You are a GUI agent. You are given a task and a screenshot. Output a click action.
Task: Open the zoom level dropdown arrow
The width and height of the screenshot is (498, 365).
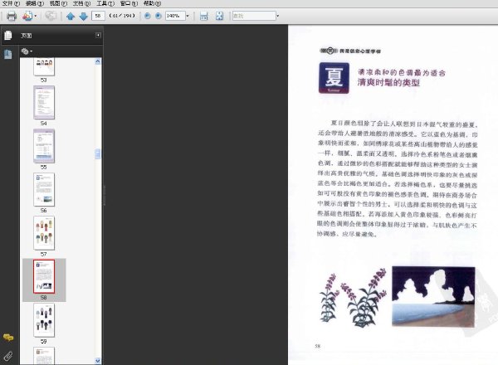click(x=188, y=16)
